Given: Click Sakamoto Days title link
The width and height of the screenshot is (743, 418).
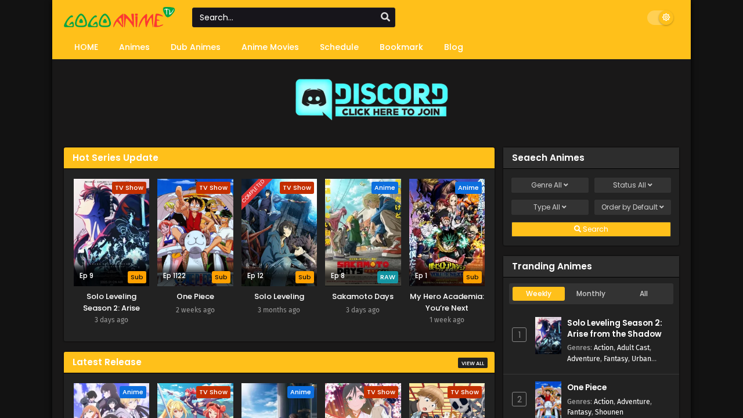Looking at the screenshot, I should 363,297.
